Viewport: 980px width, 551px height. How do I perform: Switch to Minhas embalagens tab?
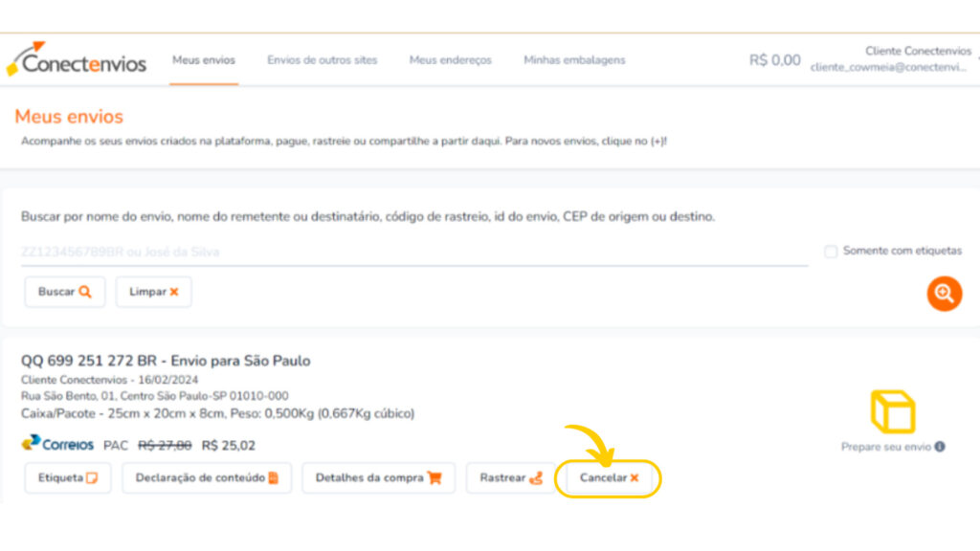[574, 60]
